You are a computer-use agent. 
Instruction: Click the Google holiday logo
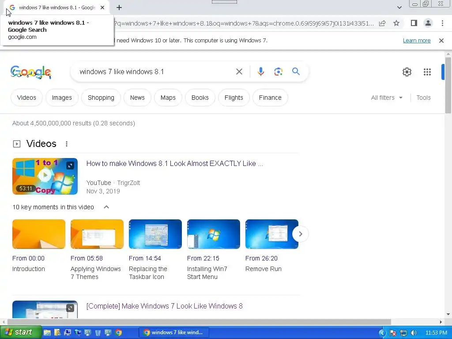tap(31, 72)
